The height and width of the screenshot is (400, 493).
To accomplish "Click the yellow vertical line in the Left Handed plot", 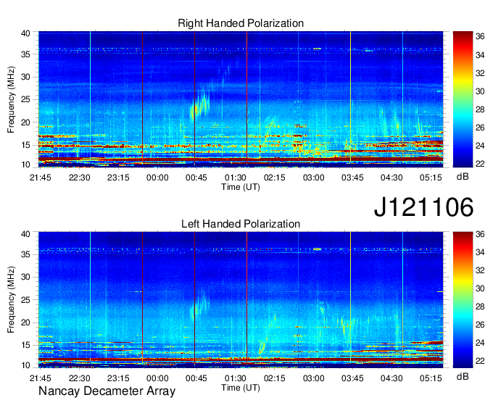I will (350, 296).
